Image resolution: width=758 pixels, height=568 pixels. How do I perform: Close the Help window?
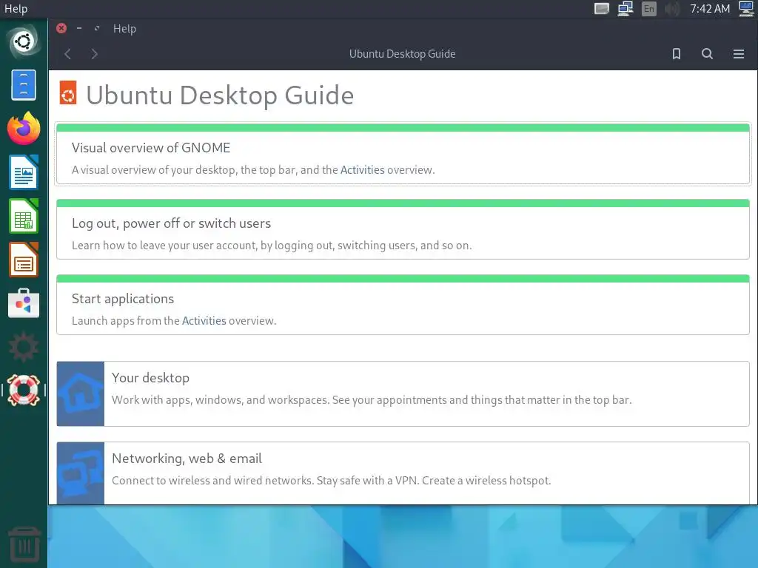tap(61, 28)
